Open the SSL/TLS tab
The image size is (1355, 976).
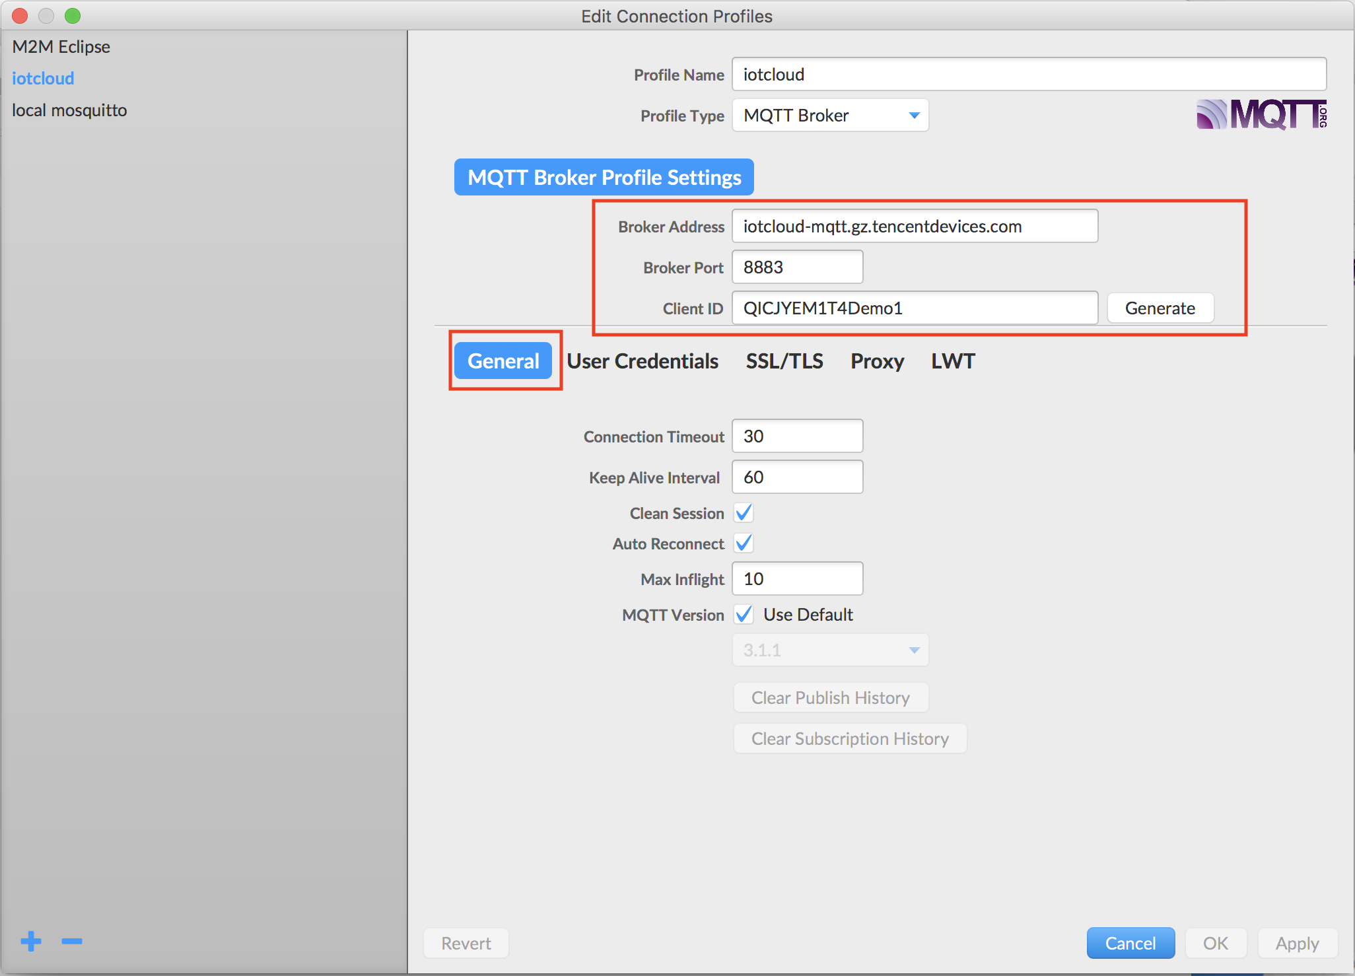click(x=784, y=361)
